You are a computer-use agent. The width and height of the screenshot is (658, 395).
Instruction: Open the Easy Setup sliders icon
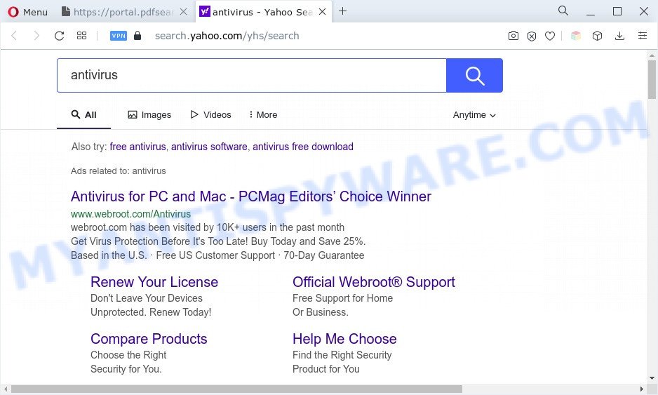point(643,36)
